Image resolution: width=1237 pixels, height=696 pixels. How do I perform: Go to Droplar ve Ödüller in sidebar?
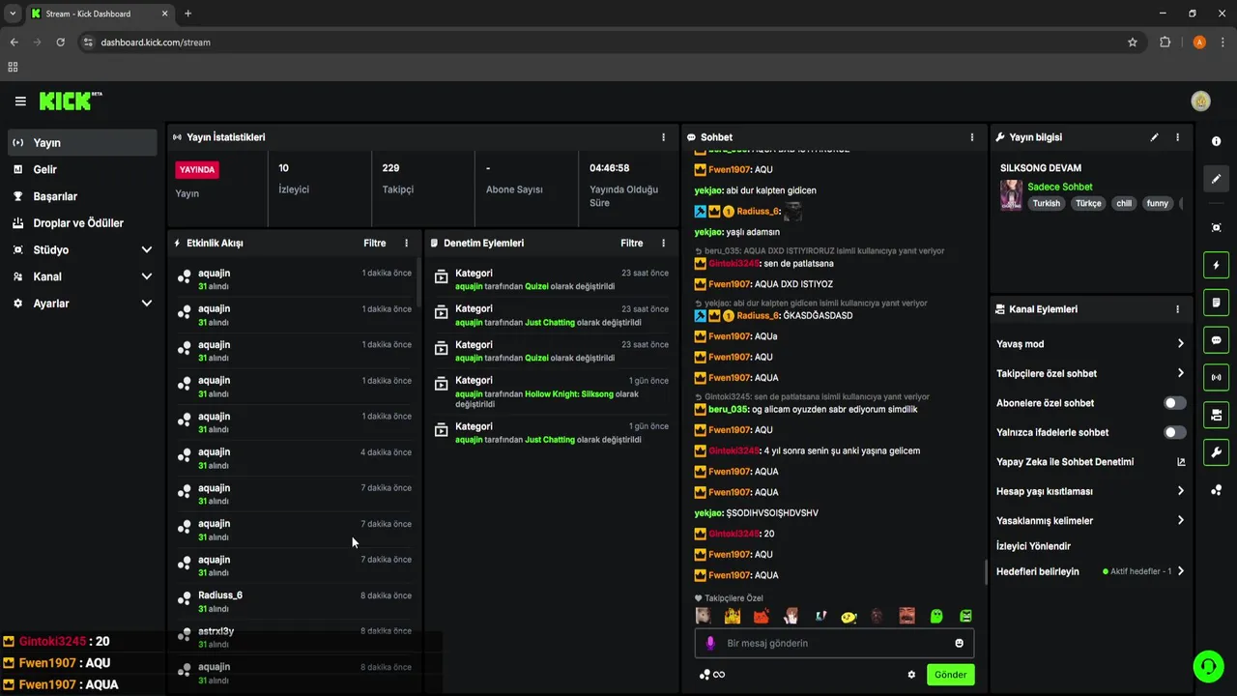(82, 223)
